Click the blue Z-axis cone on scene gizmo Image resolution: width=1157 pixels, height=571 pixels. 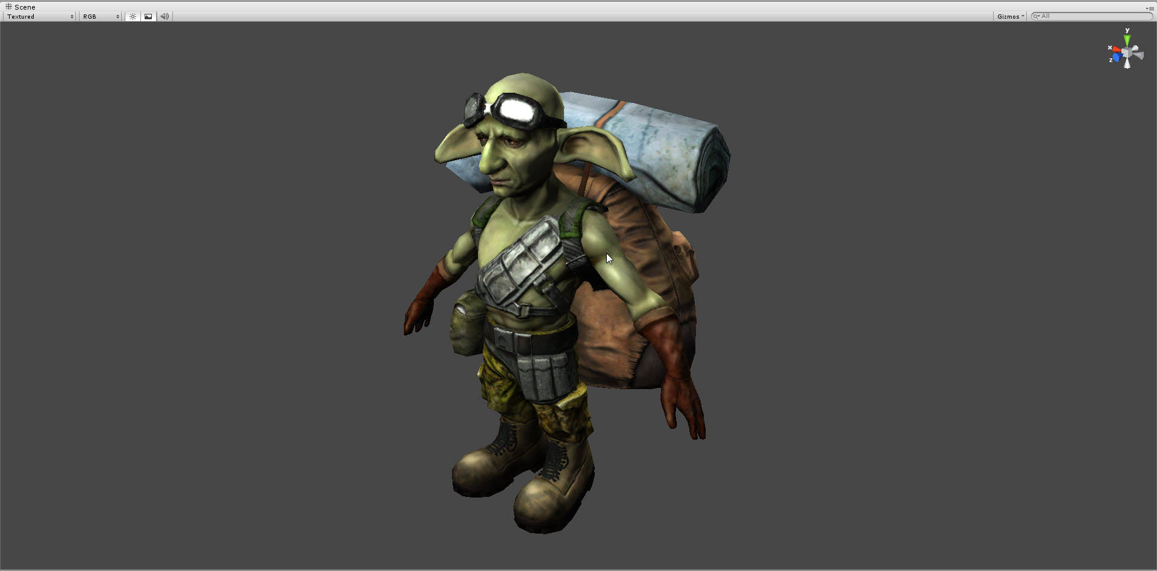[1118, 57]
